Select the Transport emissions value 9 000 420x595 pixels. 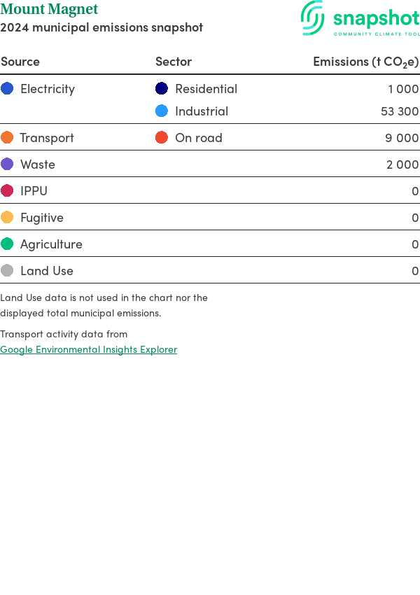(402, 138)
